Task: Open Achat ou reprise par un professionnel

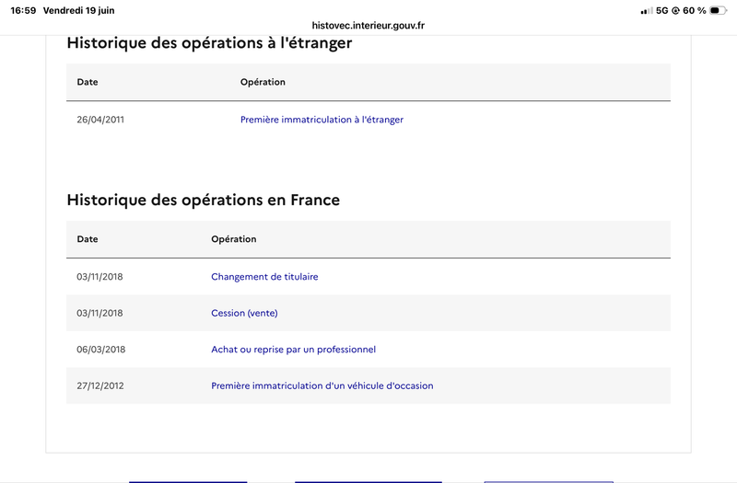Action: pyautogui.click(x=293, y=350)
